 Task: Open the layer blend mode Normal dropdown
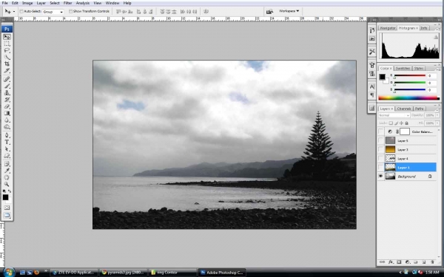pyautogui.click(x=394, y=115)
